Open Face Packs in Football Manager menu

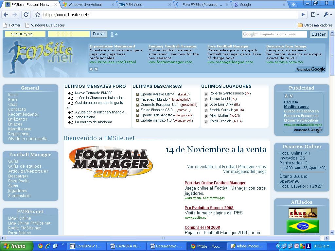[x=19, y=181]
